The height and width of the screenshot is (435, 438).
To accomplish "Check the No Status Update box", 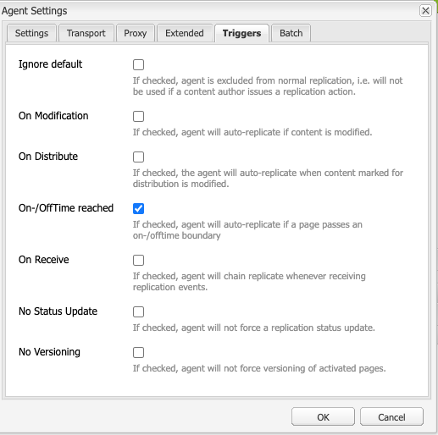I will click(138, 311).
